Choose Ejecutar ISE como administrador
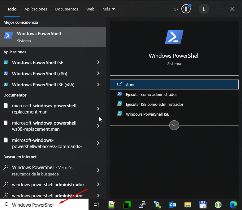This screenshot has width=242, height=210. click(x=174, y=104)
